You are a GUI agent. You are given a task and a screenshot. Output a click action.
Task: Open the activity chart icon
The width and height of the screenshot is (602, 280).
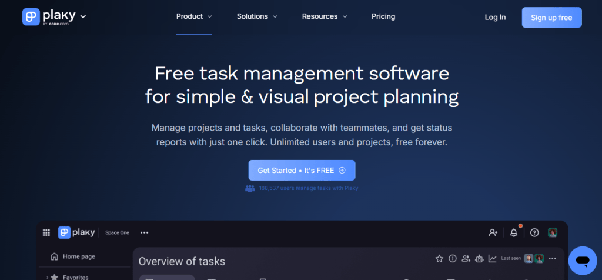pos(492,258)
